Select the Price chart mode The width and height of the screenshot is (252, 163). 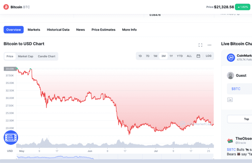coord(10,56)
